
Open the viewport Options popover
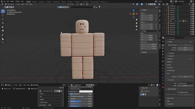(x=157, y=7)
